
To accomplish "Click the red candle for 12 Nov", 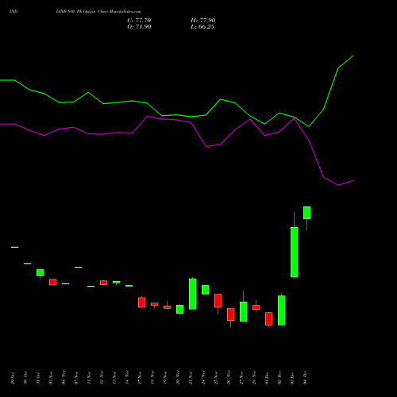I will coord(103,283).
